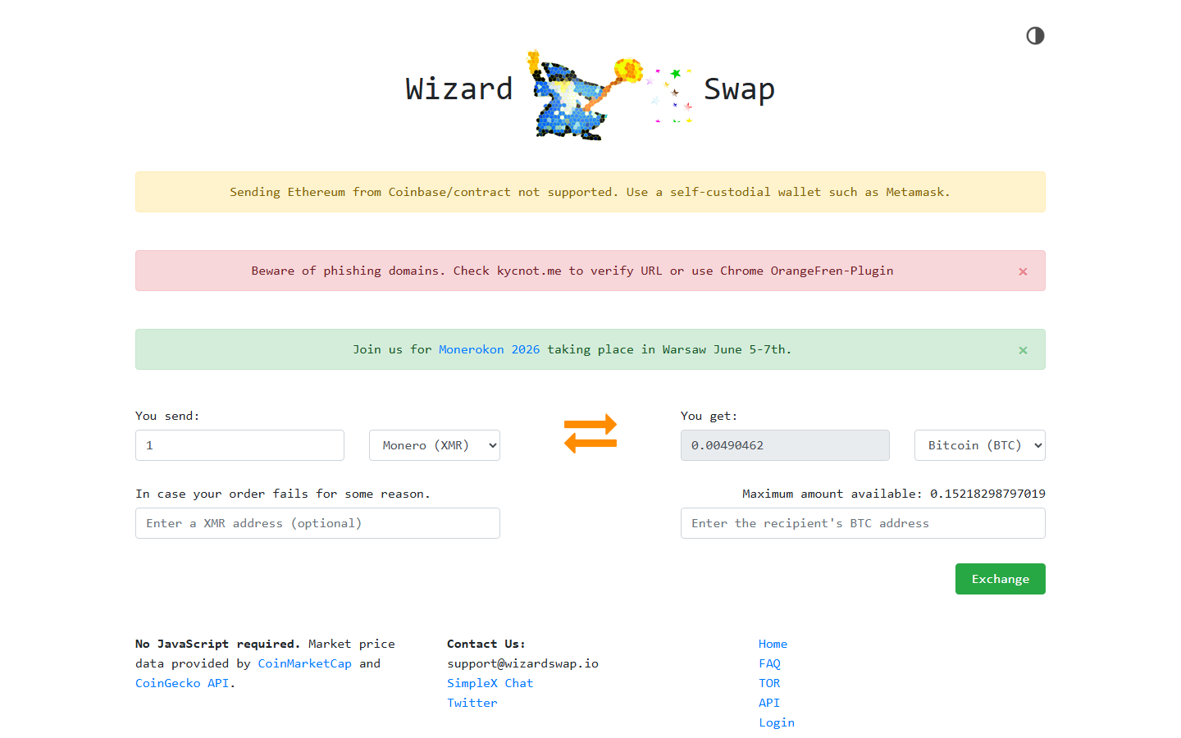Click the 'Contact Us:' heading
Image resolution: width=1181 pixels, height=738 pixels.
(486, 644)
